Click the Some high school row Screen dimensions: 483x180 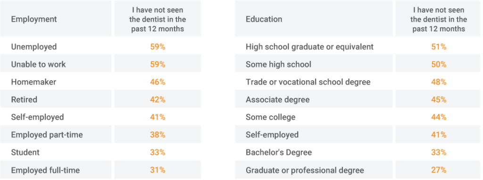pos(358,64)
